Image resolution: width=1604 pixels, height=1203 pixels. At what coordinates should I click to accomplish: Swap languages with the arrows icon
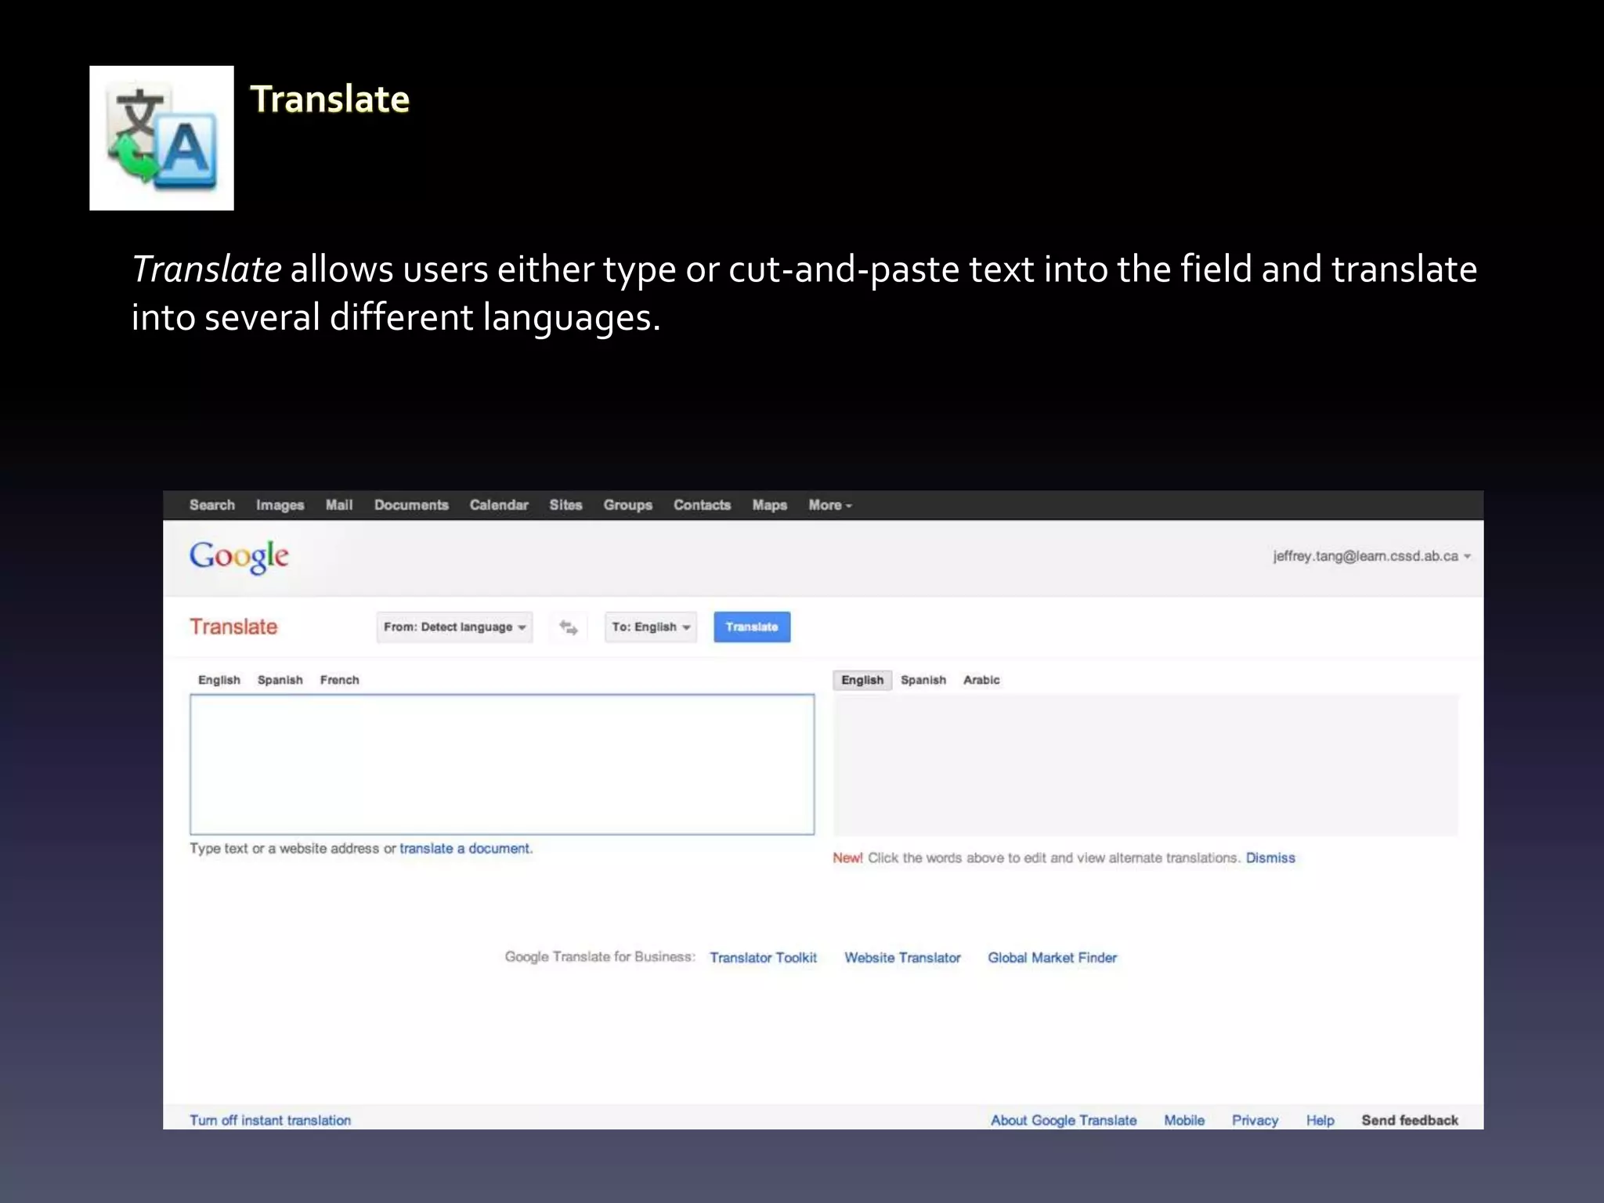point(569,627)
